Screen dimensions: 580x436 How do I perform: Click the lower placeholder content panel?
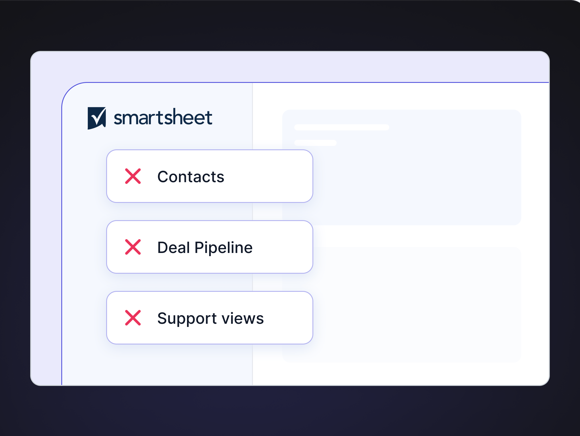coord(417,305)
